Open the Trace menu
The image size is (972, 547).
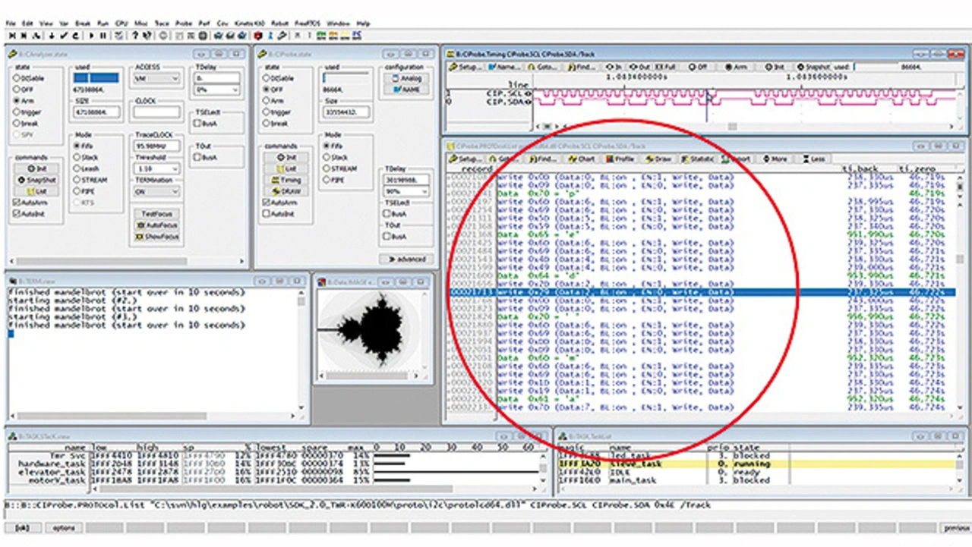pyautogui.click(x=163, y=24)
